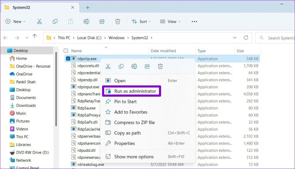
Task: Sort by the Date modified column header
Action: (x=163, y=51)
